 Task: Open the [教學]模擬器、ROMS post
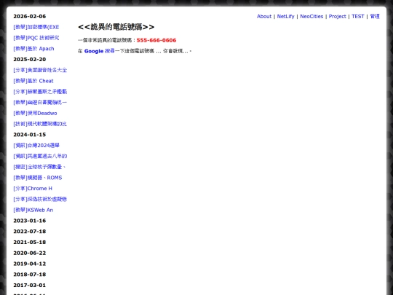(x=38, y=178)
